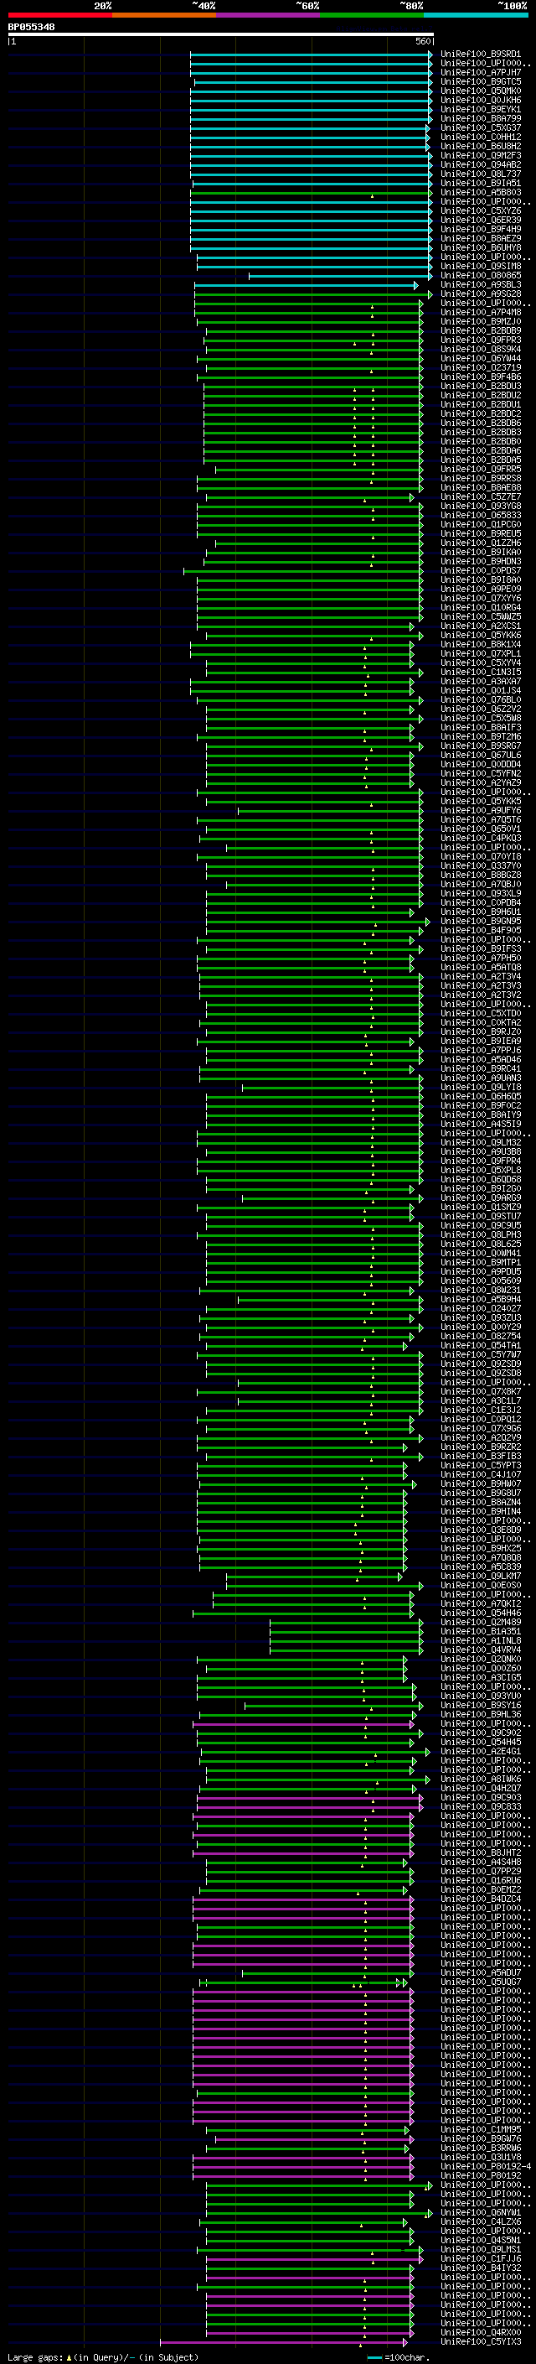Select the UniRef100_C5YIX3 label
The image size is (536, 2364).
click(481, 2343)
